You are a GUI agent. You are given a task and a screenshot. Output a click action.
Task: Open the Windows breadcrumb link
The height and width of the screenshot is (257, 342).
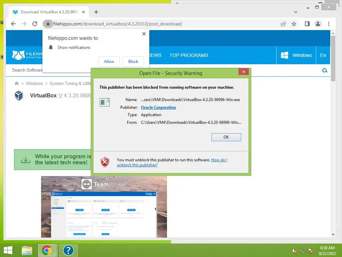pyautogui.click(x=34, y=83)
